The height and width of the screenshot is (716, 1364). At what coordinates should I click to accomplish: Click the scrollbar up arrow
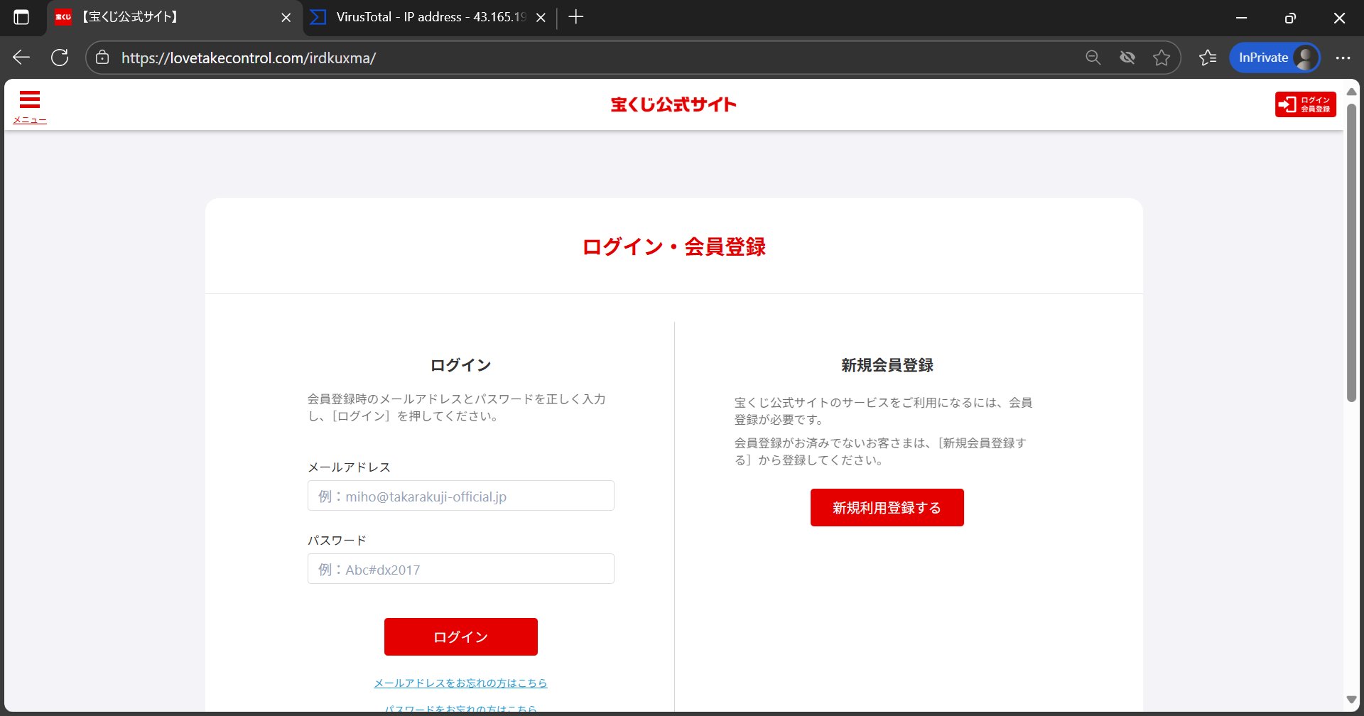(1351, 92)
